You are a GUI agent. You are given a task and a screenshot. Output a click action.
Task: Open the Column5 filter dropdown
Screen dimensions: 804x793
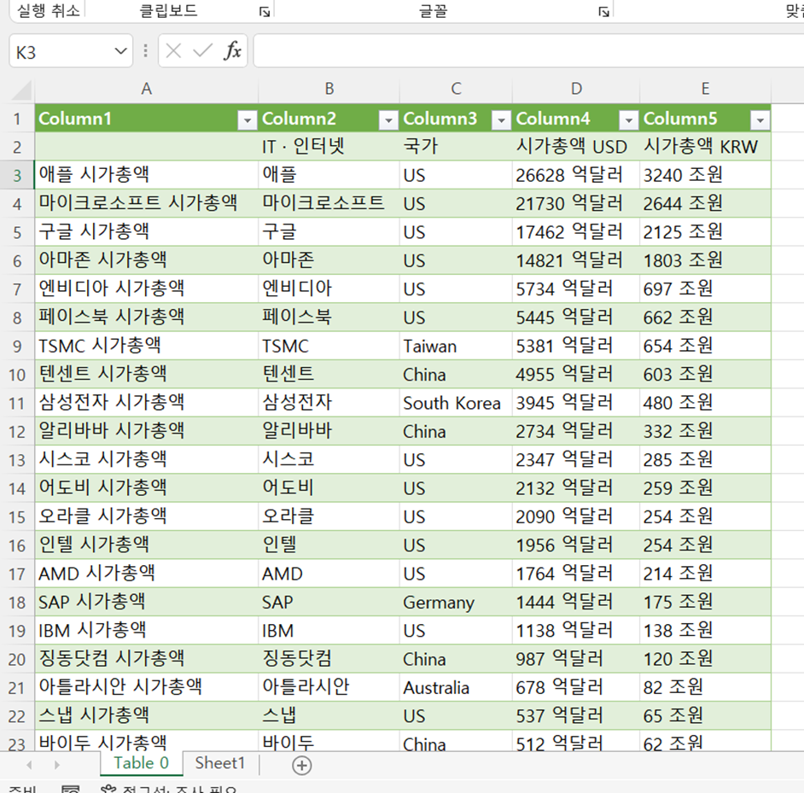click(760, 120)
